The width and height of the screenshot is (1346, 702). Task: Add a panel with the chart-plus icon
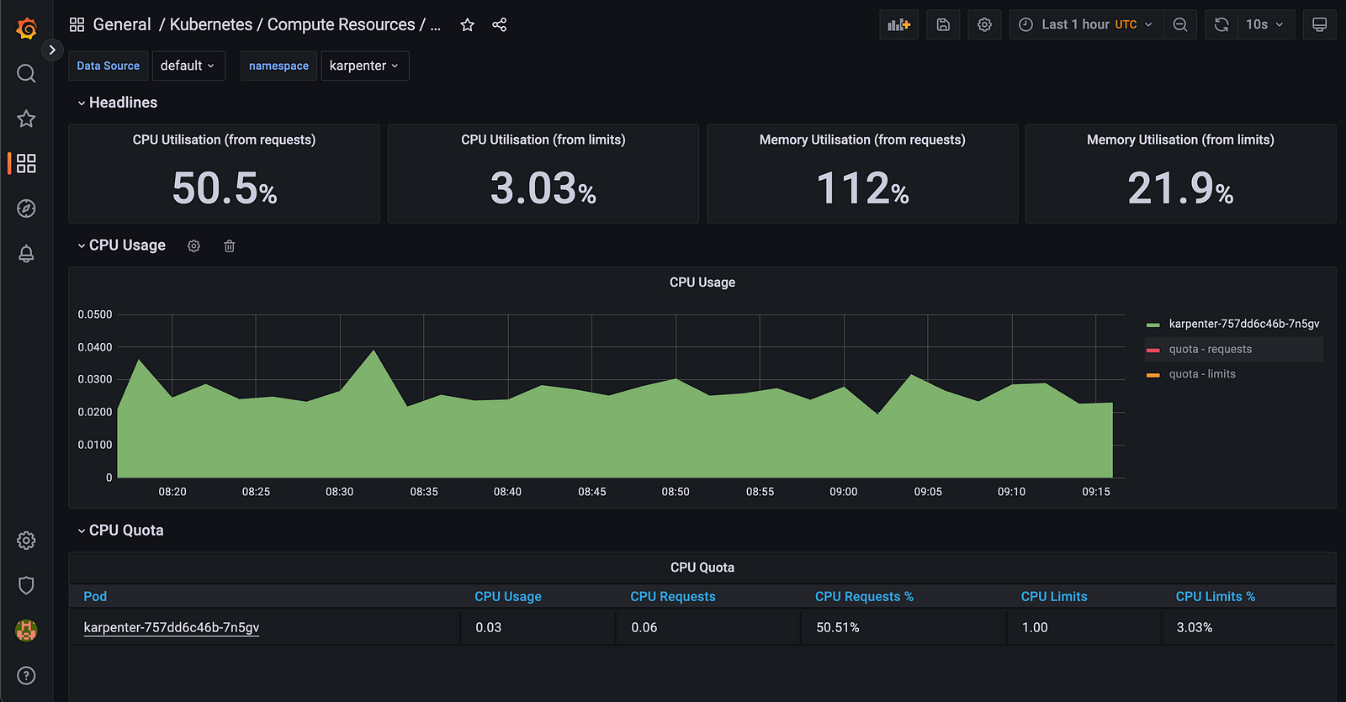(x=899, y=24)
